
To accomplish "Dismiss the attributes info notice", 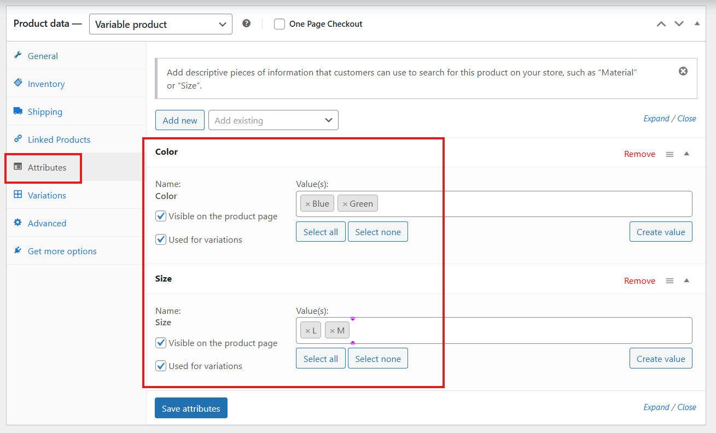I will (x=683, y=71).
